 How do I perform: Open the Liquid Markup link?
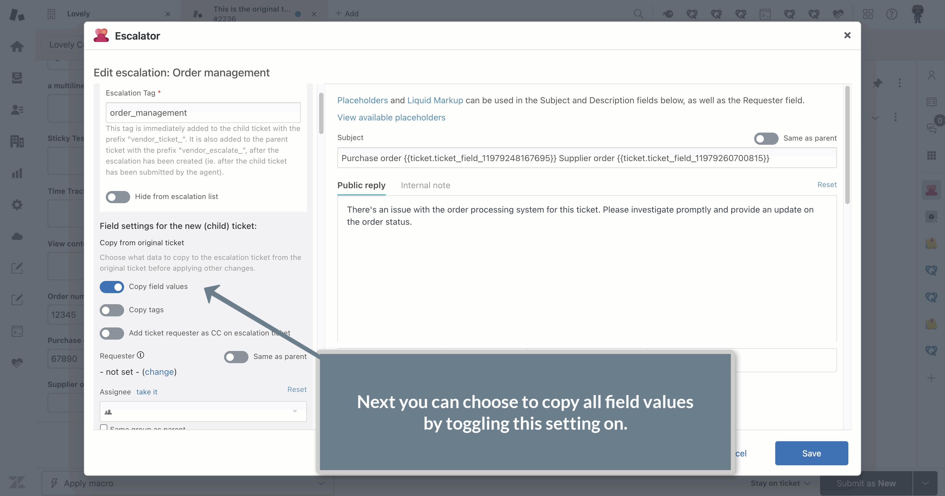(x=435, y=100)
